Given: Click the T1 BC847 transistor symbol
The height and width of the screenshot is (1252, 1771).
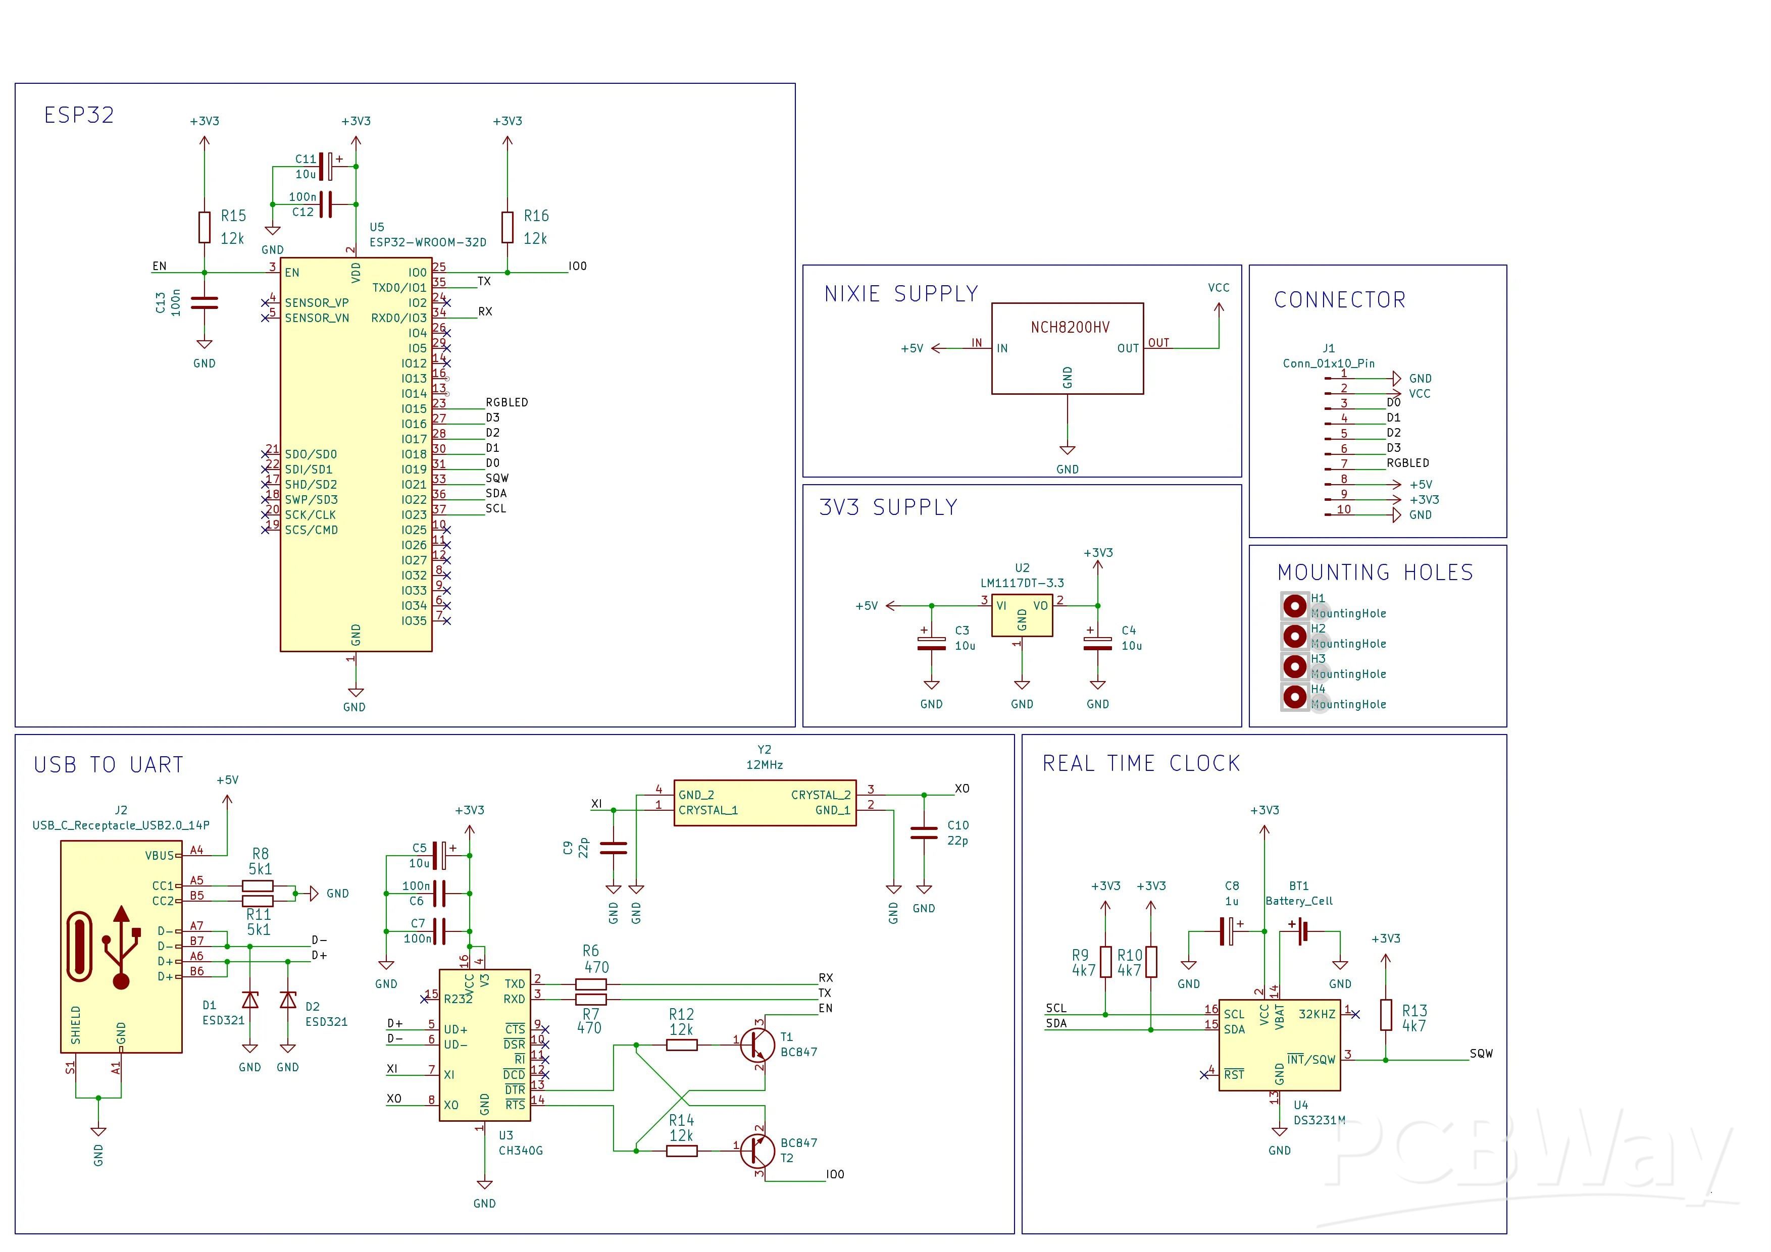Looking at the screenshot, I should point(757,1045).
